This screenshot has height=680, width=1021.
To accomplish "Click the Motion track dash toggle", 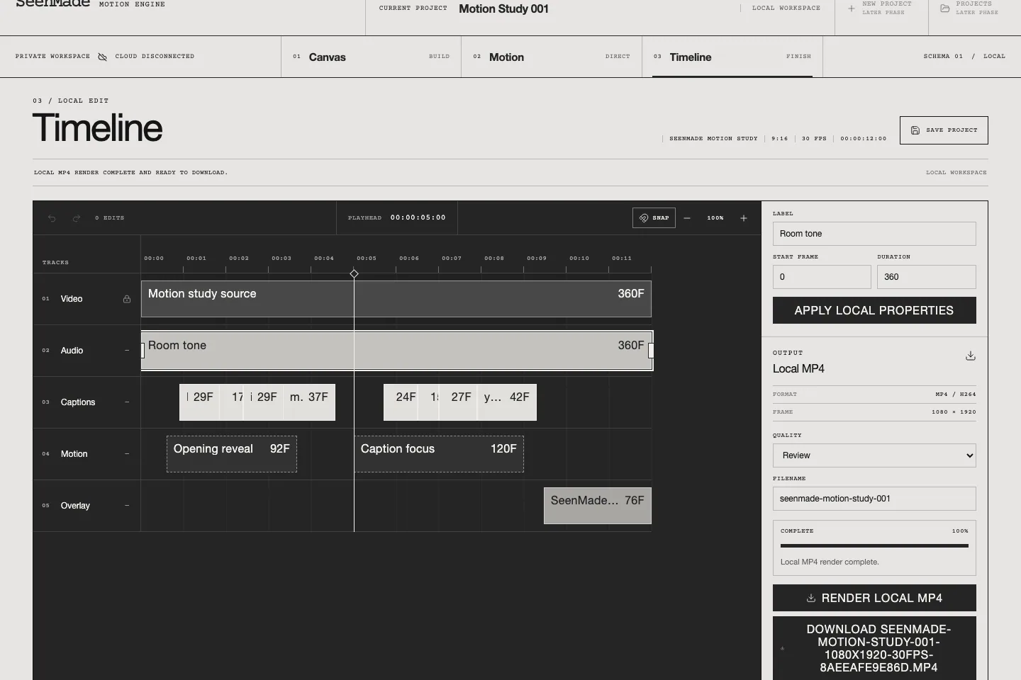I will [x=127, y=454].
